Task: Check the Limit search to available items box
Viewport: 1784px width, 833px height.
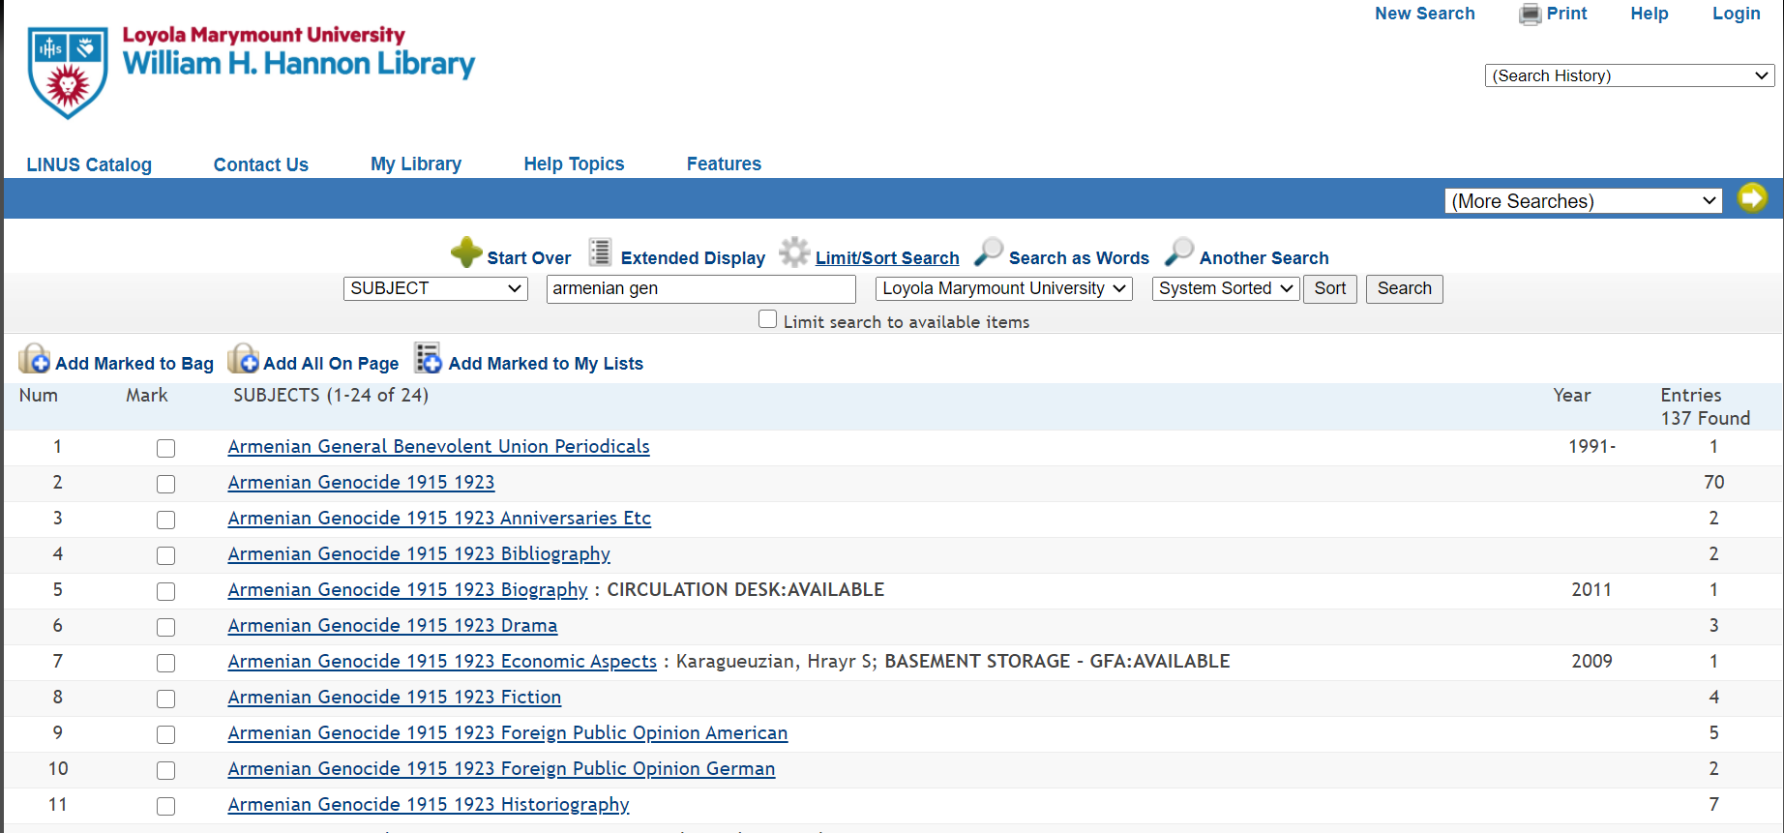Action: pyautogui.click(x=768, y=319)
